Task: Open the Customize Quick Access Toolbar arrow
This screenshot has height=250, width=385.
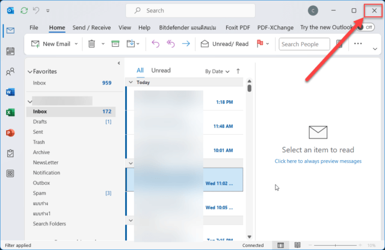Action: pos(48,11)
